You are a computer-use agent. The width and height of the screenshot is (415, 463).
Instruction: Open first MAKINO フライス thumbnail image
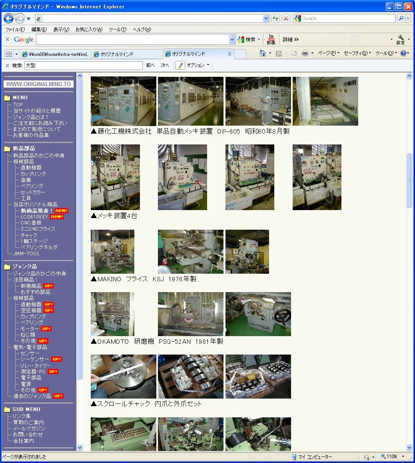[112, 251]
